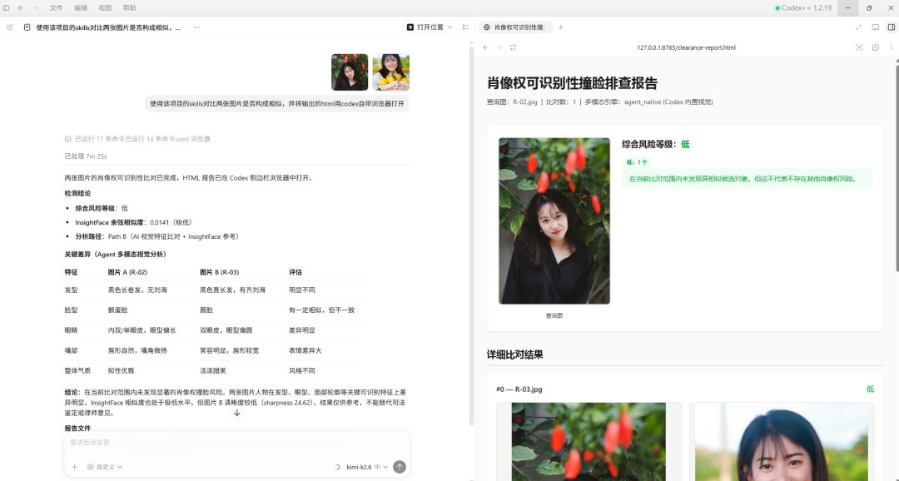899x481 pixels.
Task: Open second attached photo with yellow flowers
Action: (391, 72)
